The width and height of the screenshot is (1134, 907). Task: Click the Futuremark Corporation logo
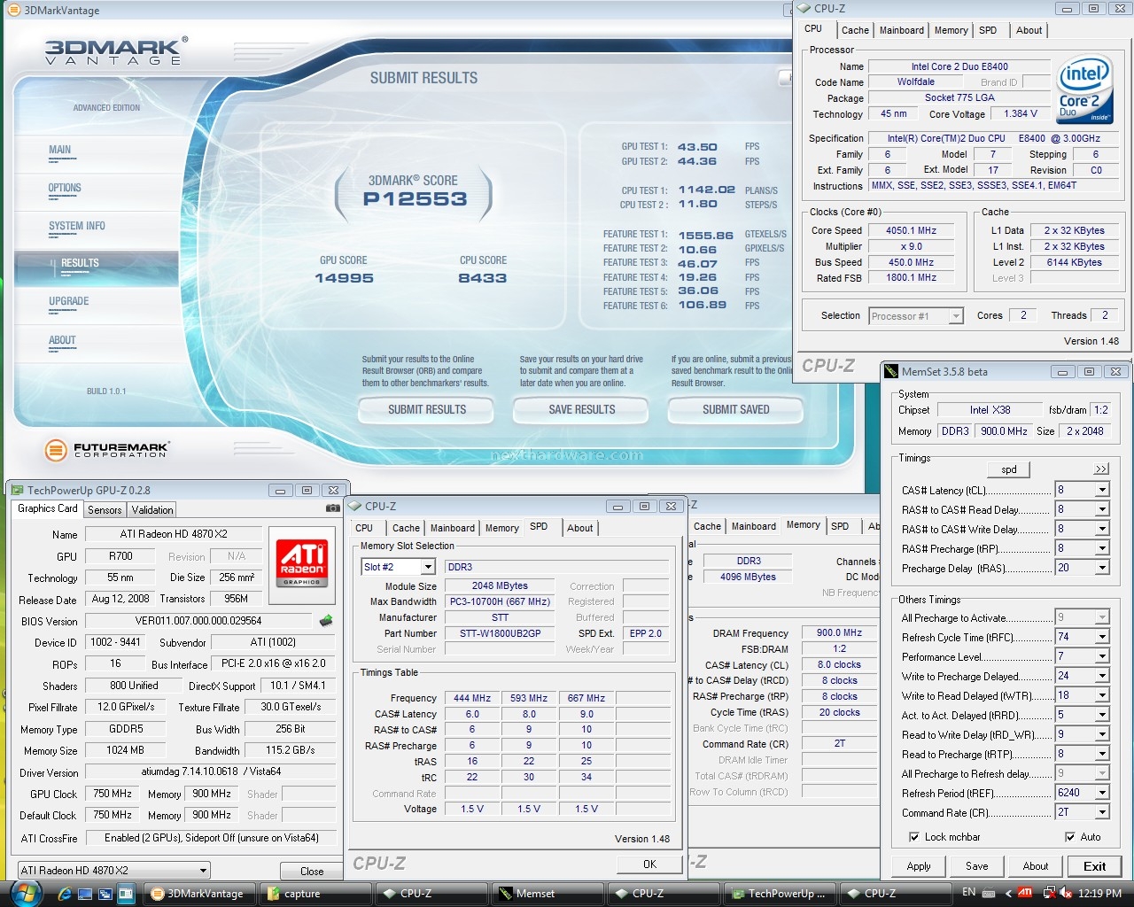[106, 450]
